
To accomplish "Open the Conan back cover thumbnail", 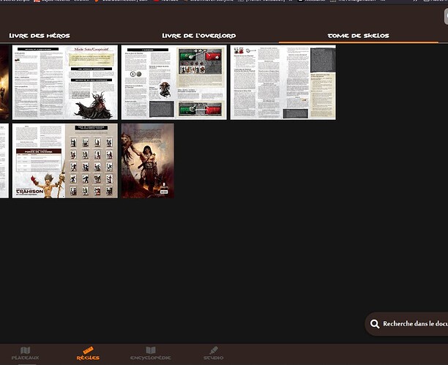I will coord(148,161).
